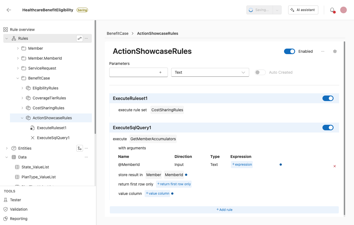Screen dimensions: 354x225
Task: Delete the @MemberId argument row
Action: click(x=335, y=166)
